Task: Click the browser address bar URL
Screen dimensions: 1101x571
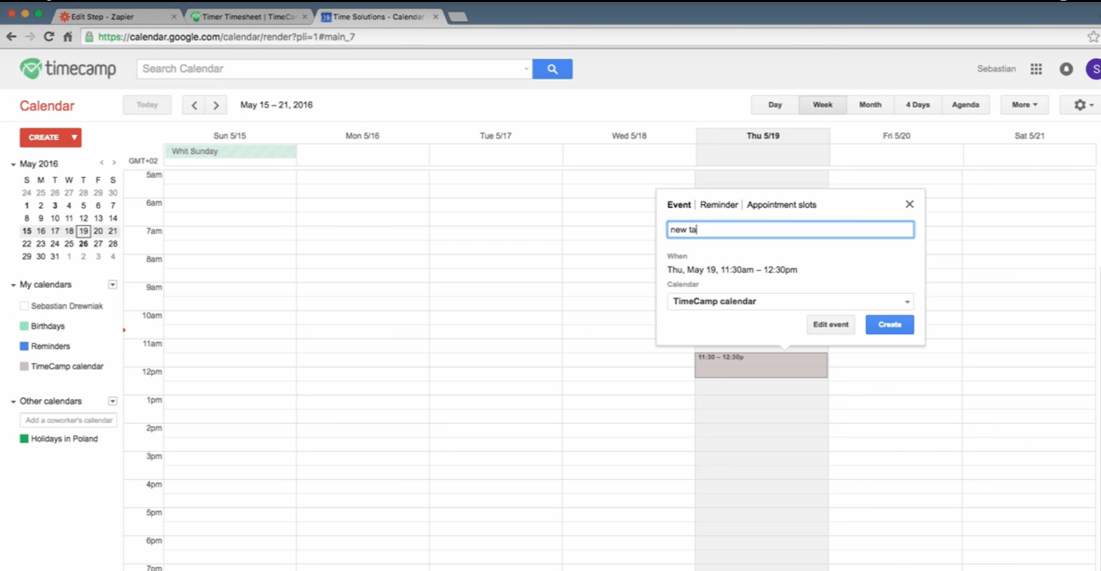Action: (226, 37)
